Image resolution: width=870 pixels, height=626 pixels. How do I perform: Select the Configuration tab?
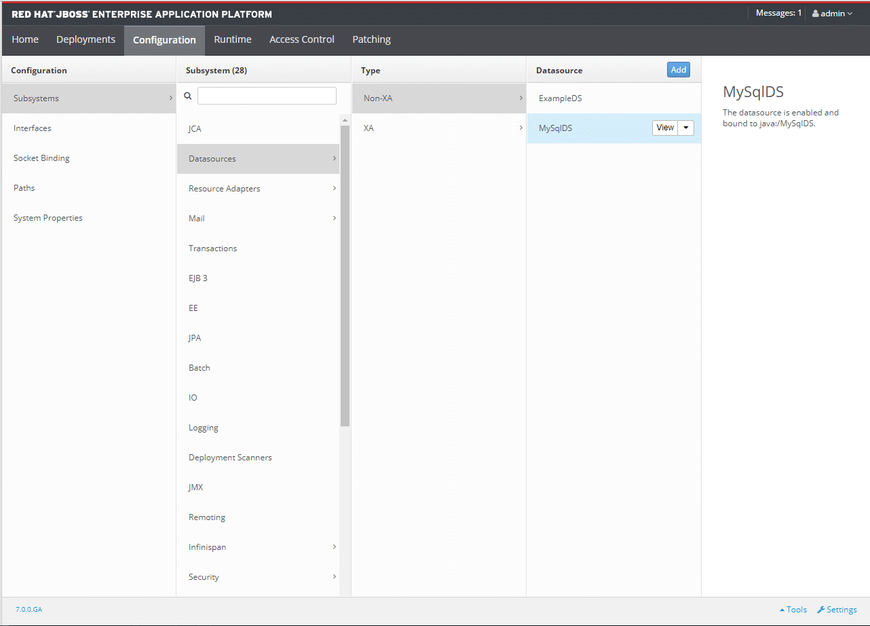pos(164,40)
